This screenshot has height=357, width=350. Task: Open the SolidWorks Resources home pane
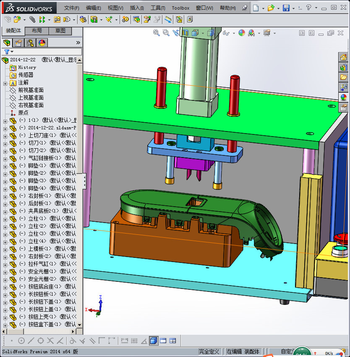pyautogui.click(x=344, y=57)
